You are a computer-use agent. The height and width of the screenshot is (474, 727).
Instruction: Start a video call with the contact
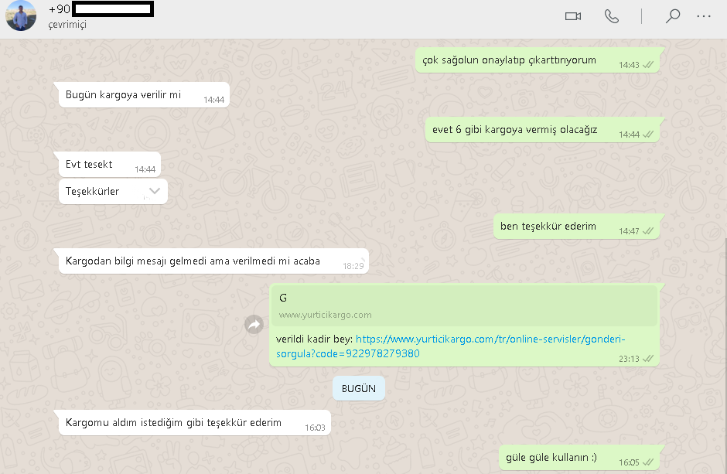point(573,17)
